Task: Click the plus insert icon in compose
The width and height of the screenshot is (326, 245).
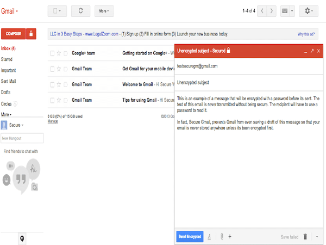Action: coord(230,236)
